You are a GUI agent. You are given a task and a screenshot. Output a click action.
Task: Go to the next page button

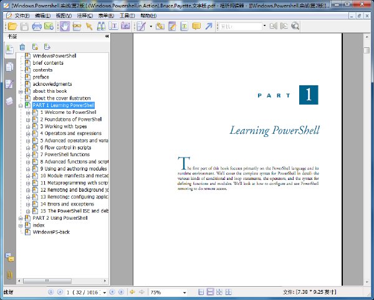(x=112, y=292)
